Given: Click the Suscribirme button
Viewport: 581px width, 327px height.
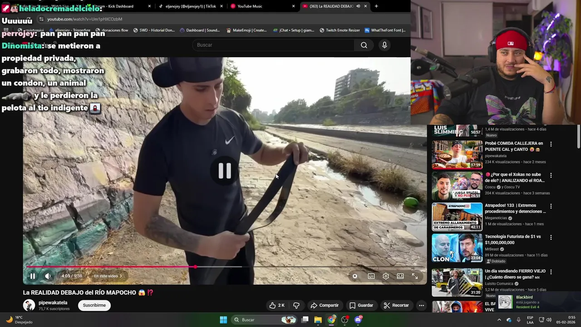Looking at the screenshot, I should tap(94, 305).
